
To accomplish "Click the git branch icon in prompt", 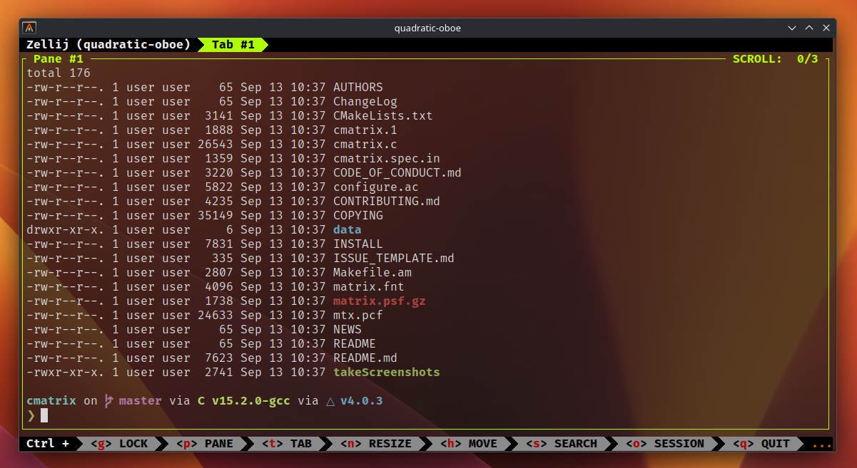I will pos(108,401).
